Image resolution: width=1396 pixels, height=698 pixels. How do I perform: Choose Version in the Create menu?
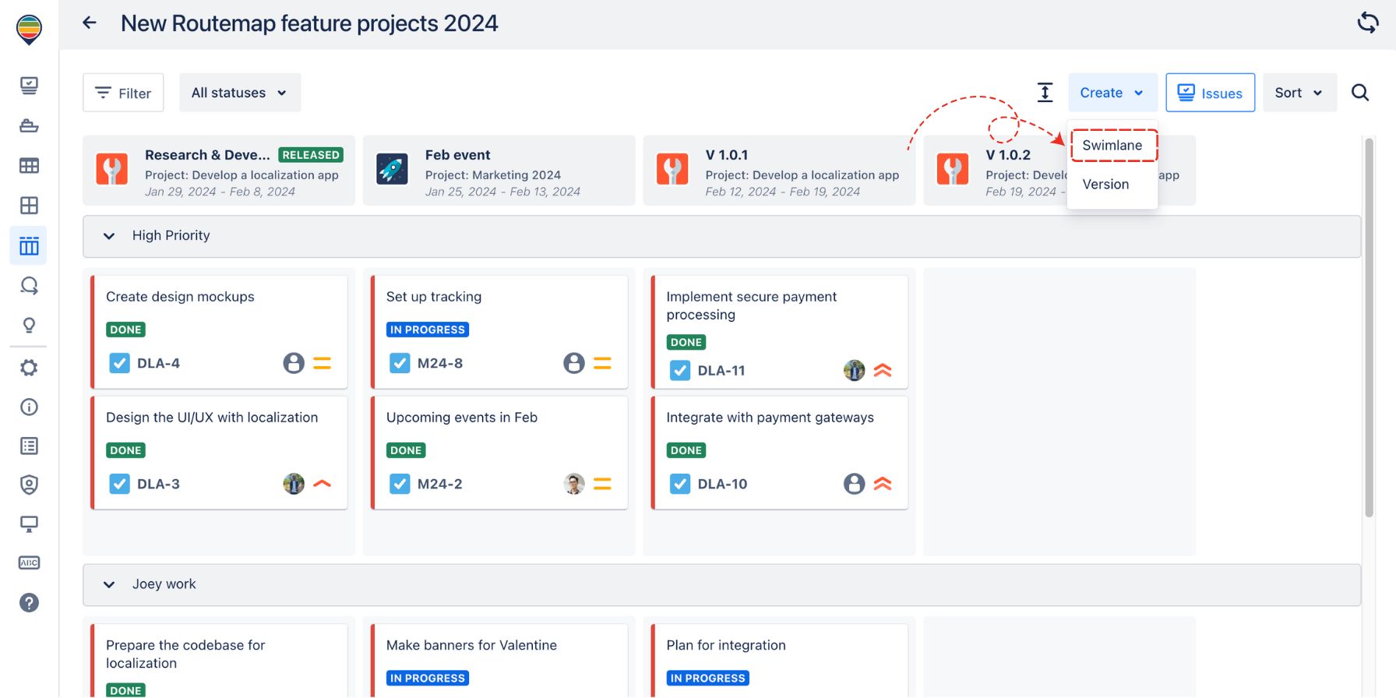[x=1105, y=185]
